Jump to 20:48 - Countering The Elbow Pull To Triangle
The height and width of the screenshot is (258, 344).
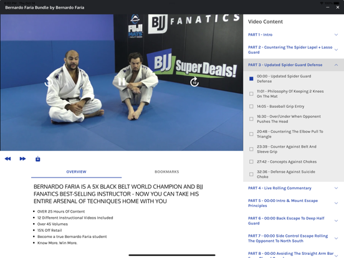(x=290, y=134)
